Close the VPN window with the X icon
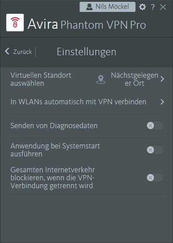Screen dimensions: 173x243 (163, 7)
